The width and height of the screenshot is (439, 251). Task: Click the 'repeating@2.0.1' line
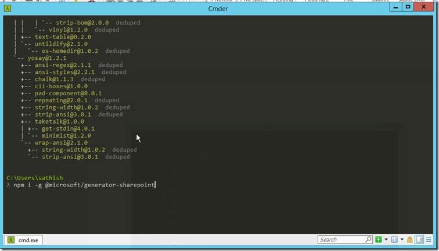click(x=61, y=101)
